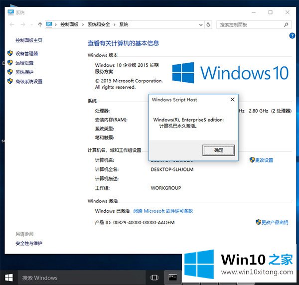Click 更改设置 link
This screenshot has height=285, width=299.
tap(264, 160)
